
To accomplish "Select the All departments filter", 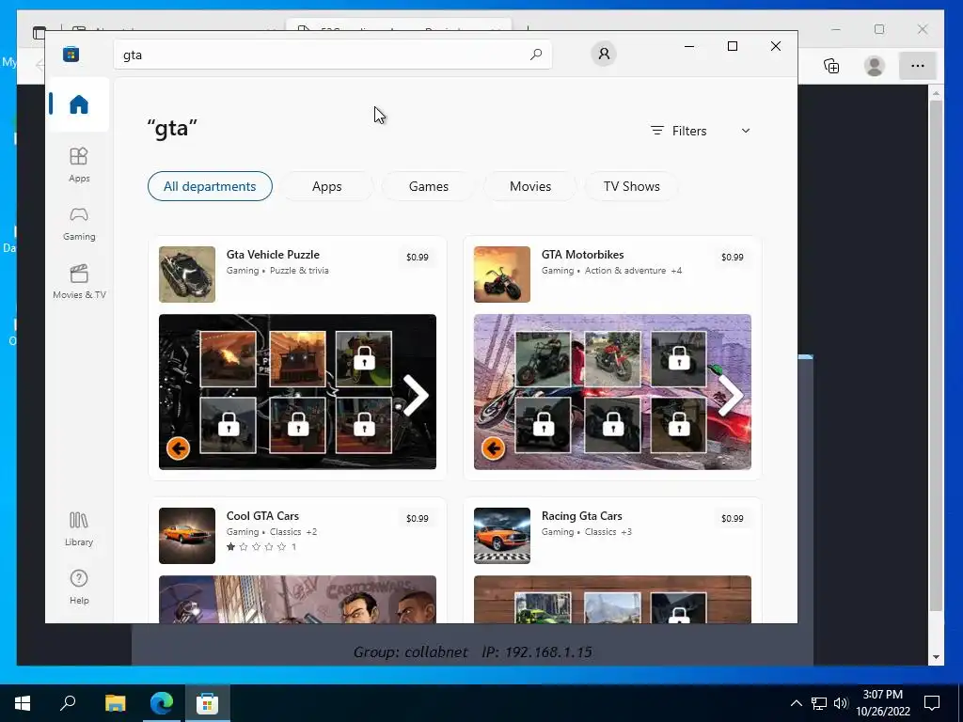I will [210, 186].
